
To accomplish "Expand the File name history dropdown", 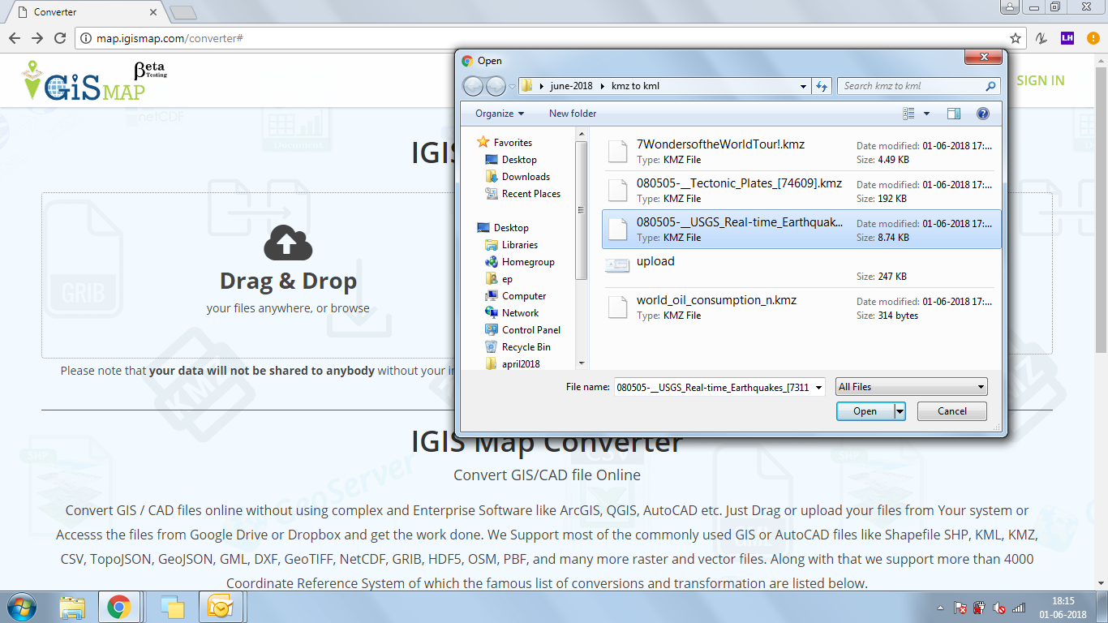I will [818, 388].
